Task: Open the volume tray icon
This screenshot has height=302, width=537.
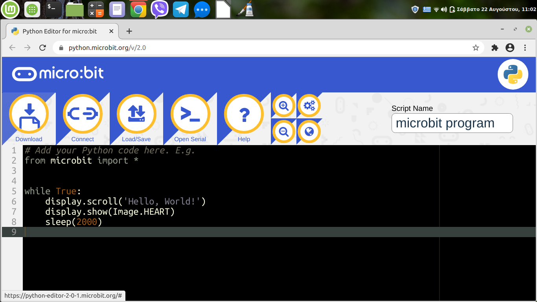Action: click(444, 9)
